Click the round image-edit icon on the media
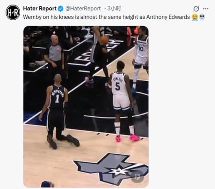The width and height of the screenshot is (215, 189). pos(137,177)
